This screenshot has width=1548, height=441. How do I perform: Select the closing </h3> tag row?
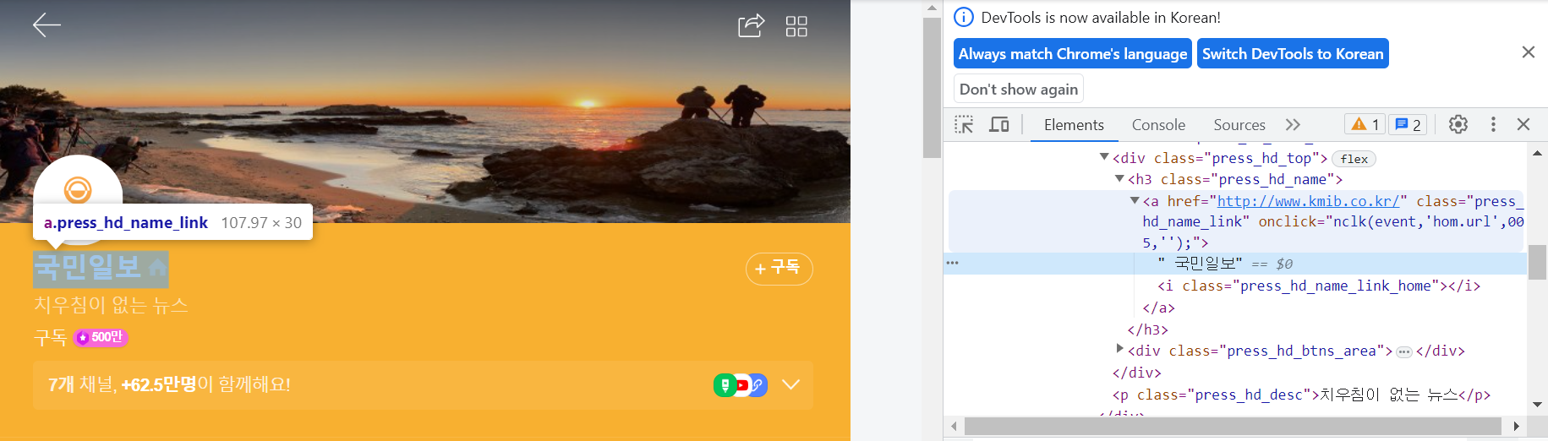click(x=1147, y=329)
